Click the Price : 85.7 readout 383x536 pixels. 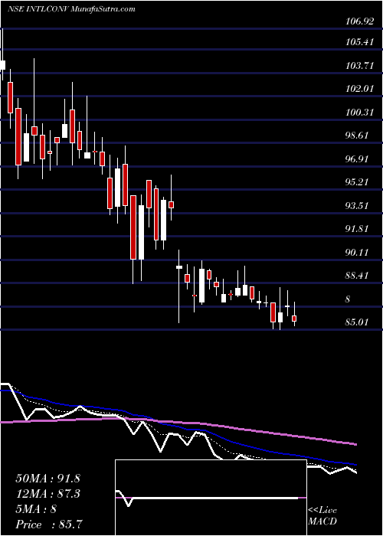(x=49, y=525)
